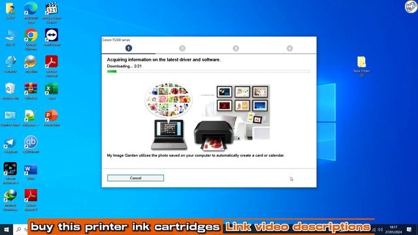The image size is (418, 235).
Task: Open Internet Download Manager shortcut
Action: click(10, 200)
